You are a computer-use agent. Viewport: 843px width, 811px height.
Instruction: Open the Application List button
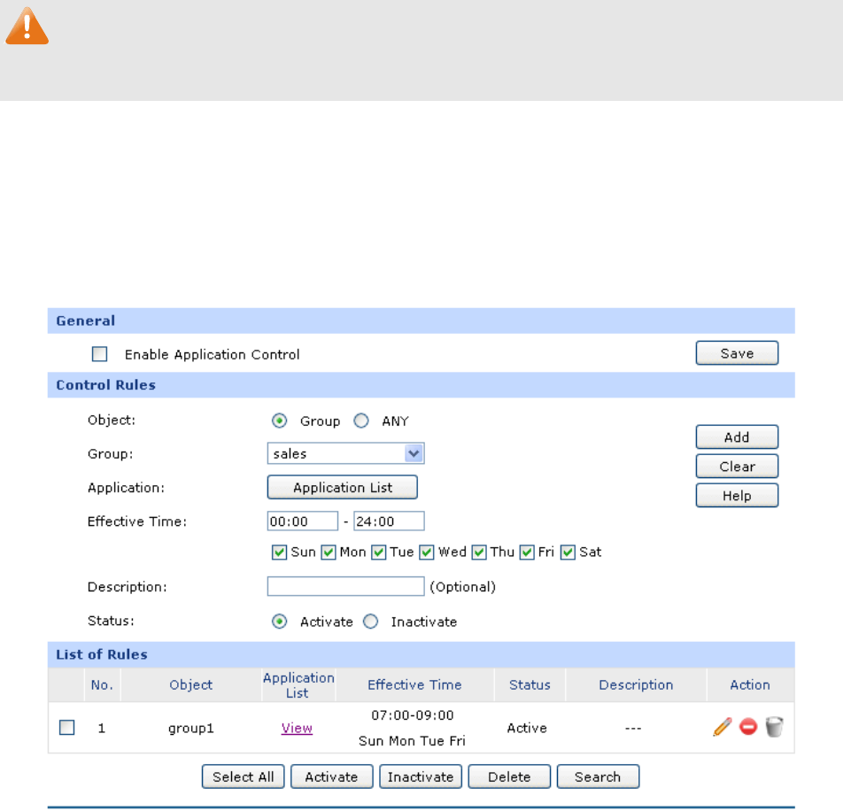343,487
